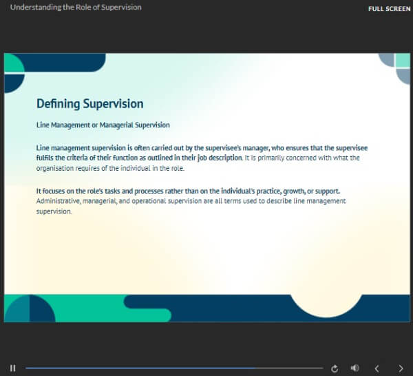Go to the previous slide

377,368
